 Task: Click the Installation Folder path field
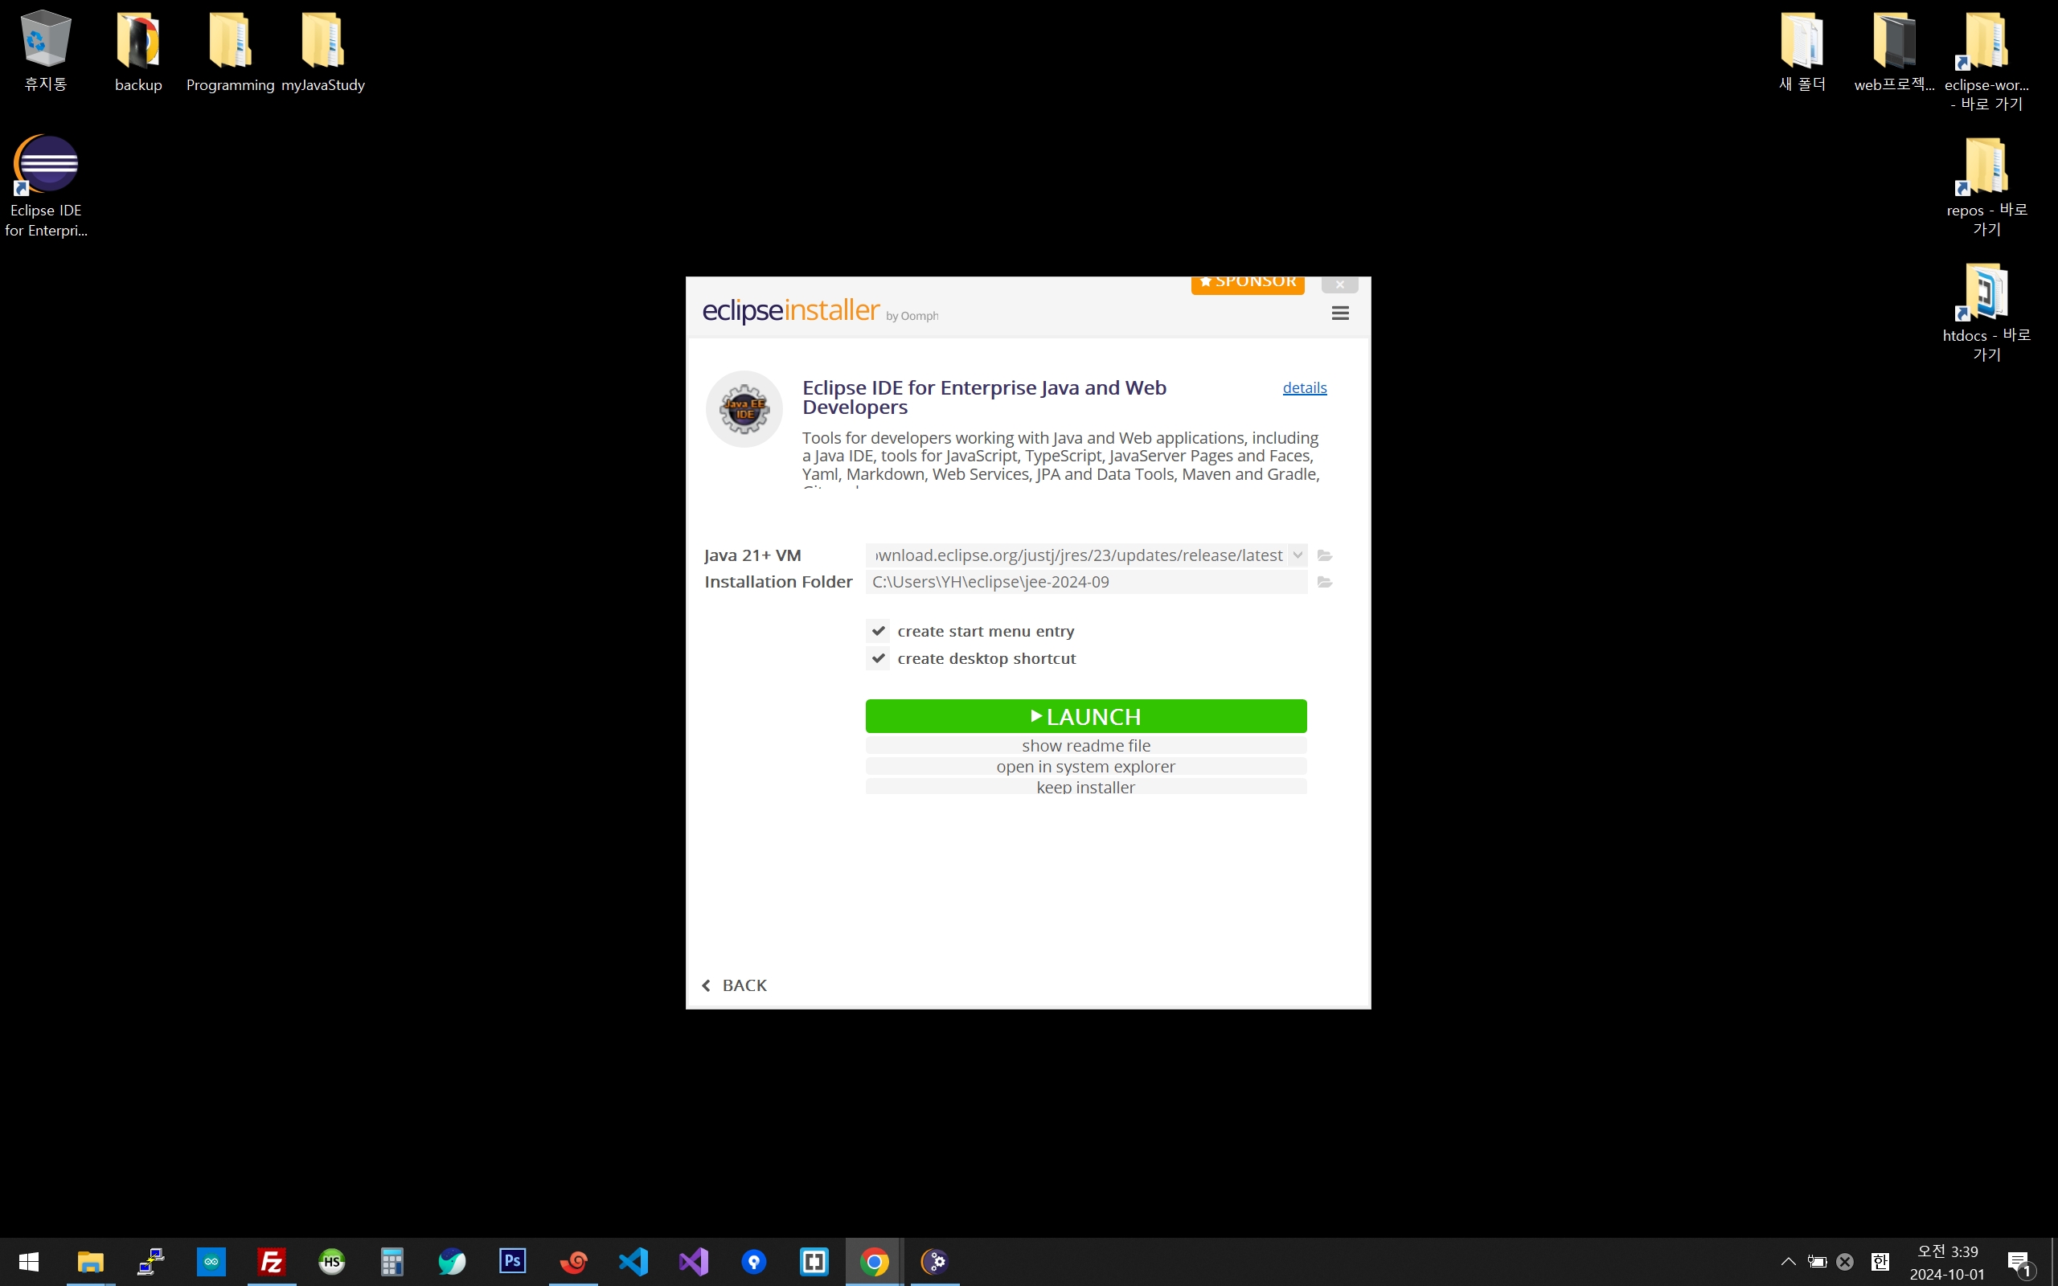tap(1085, 582)
